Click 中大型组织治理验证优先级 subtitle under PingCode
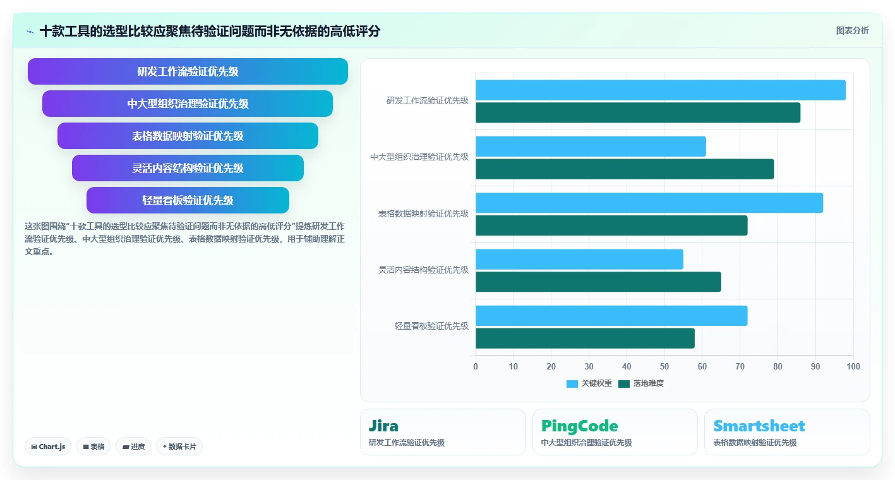This screenshot has height=480, width=895. [x=587, y=443]
